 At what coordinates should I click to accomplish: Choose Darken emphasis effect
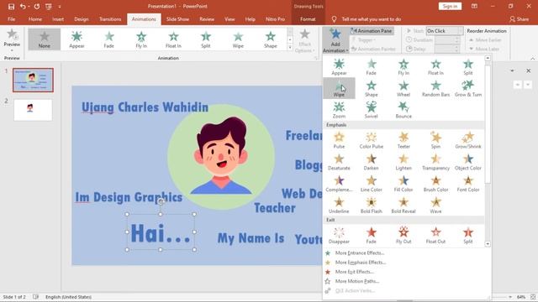pos(372,162)
